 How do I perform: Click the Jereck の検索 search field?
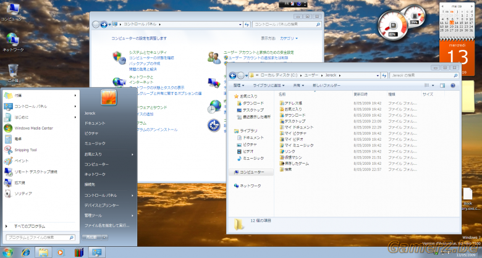pyautogui.click(x=424, y=75)
